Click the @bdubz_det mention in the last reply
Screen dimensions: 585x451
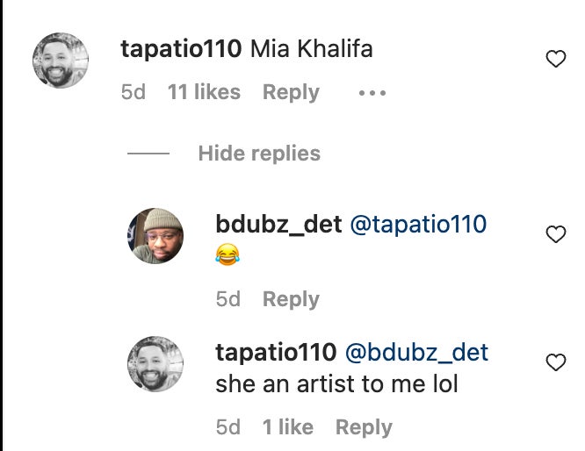(416, 353)
